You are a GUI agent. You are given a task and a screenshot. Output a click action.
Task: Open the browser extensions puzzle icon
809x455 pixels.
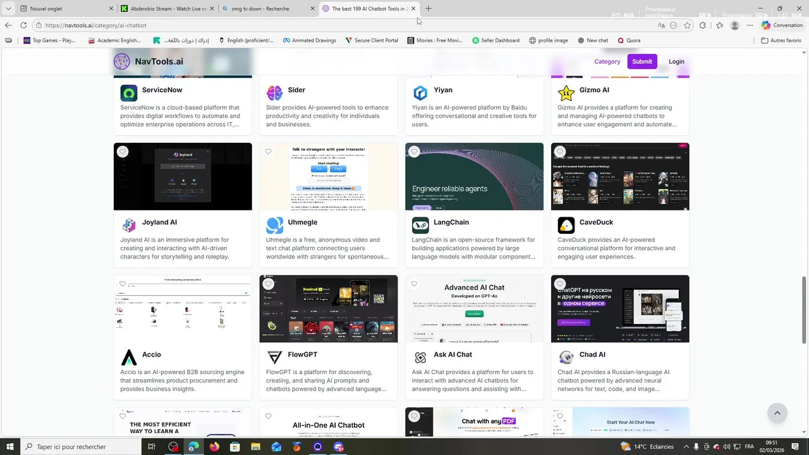[x=703, y=25]
